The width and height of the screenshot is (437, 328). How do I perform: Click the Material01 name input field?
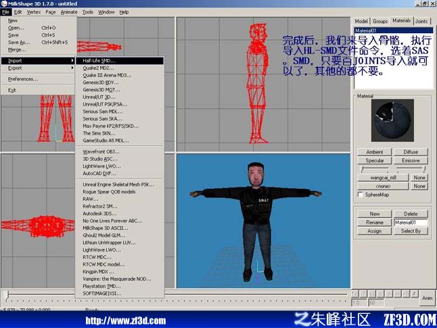[x=411, y=222]
